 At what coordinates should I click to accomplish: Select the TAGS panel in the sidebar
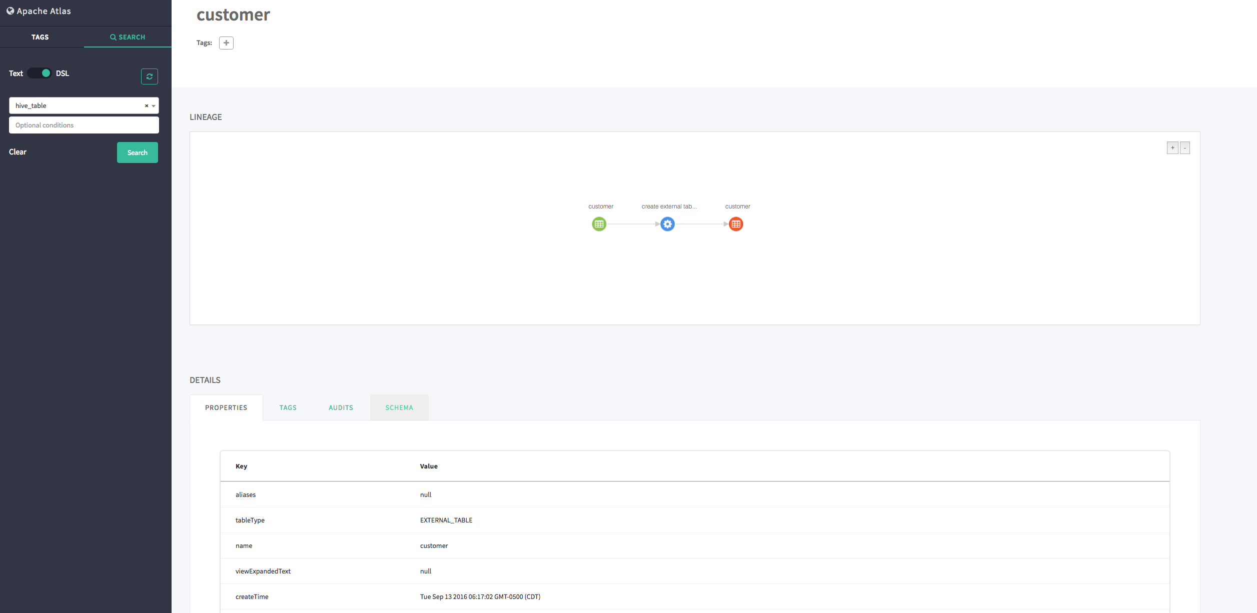coord(40,36)
